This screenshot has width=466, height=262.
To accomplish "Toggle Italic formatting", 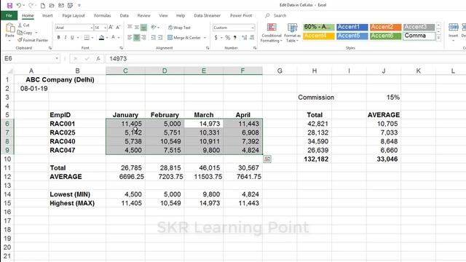I will (66, 37).
